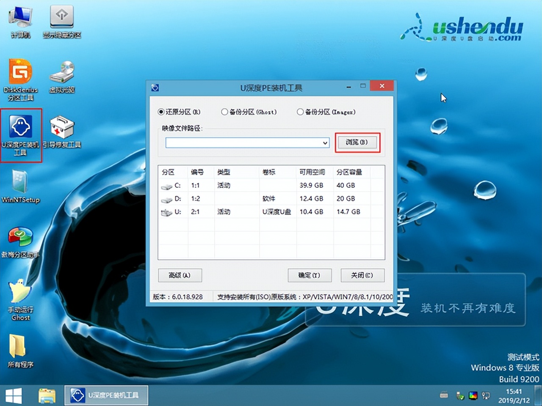Click the 浏览(B) browse button
This screenshot has height=406, width=542.
(357, 143)
